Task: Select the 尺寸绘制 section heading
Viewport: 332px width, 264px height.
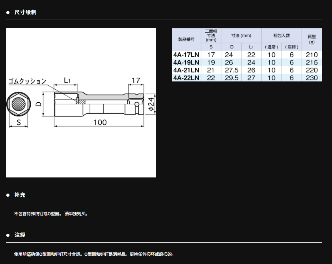Action: [x=25, y=13]
